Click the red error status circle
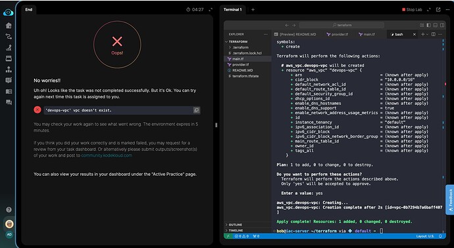The width and height of the screenshot is (454, 248). tap(38, 110)
